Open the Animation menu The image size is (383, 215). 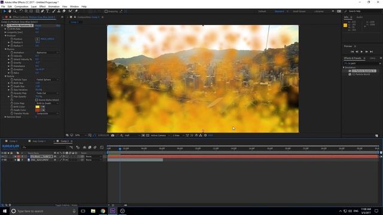point(54,7)
